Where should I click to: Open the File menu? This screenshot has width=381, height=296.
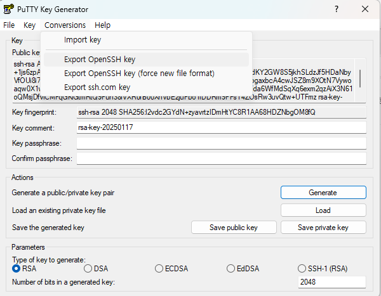point(9,25)
